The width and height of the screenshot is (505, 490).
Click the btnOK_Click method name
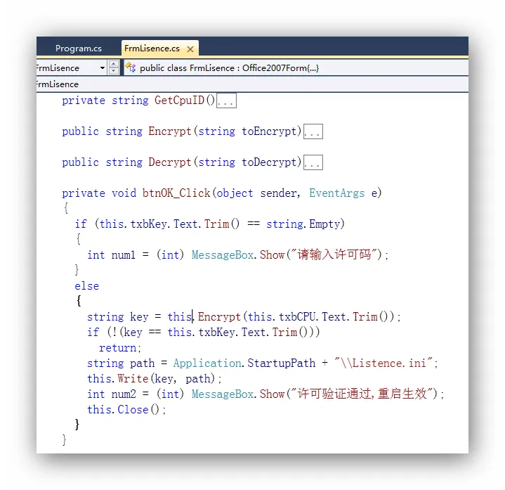(176, 193)
